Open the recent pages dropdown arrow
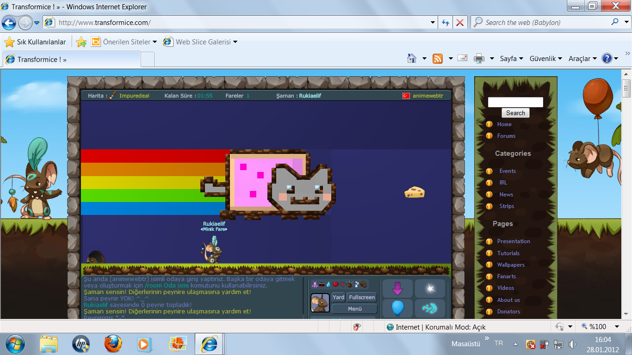The width and height of the screenshot is (632, 355). [x=37, y=22]
